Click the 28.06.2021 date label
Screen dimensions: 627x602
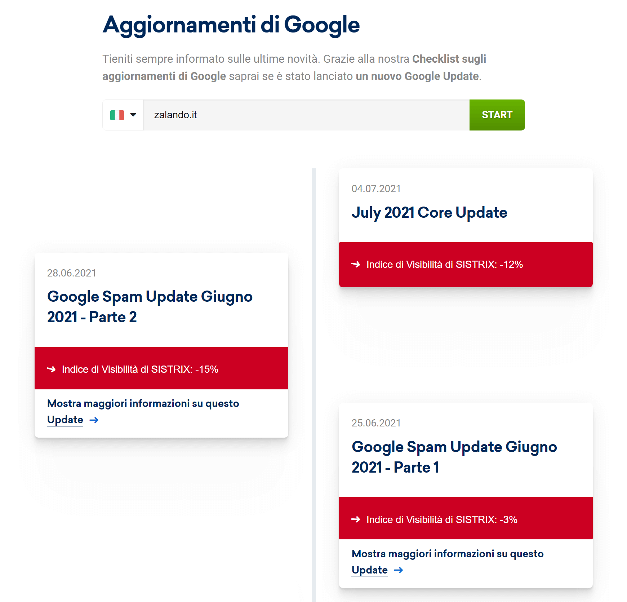click(x=71, y=273)
